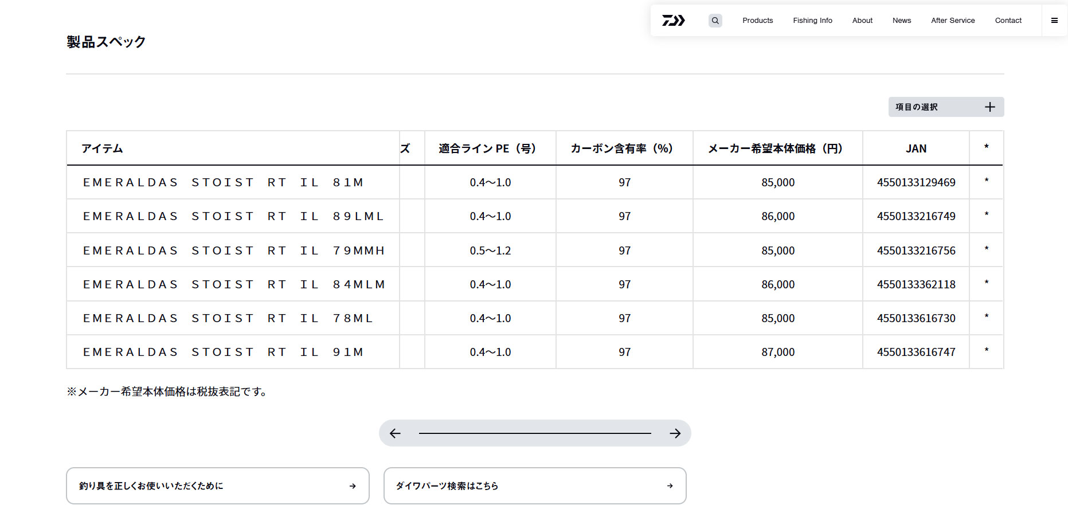The height and width of the screenshot is (509, 1068).
Task: Click JAN code 4550133616747
Action: tap(916, 352)
